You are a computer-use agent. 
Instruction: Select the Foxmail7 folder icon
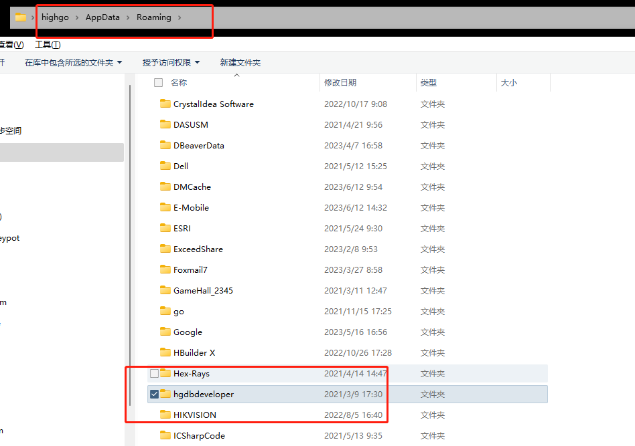coord(165,269)
